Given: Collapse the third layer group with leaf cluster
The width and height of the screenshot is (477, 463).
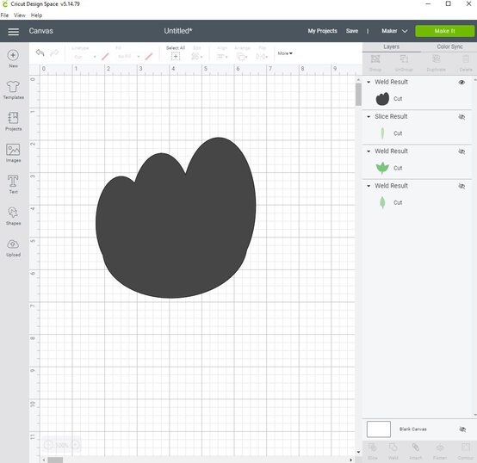Looking at the screenshot, I should [369, 151].
